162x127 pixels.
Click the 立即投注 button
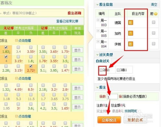(x=109, y=120)
